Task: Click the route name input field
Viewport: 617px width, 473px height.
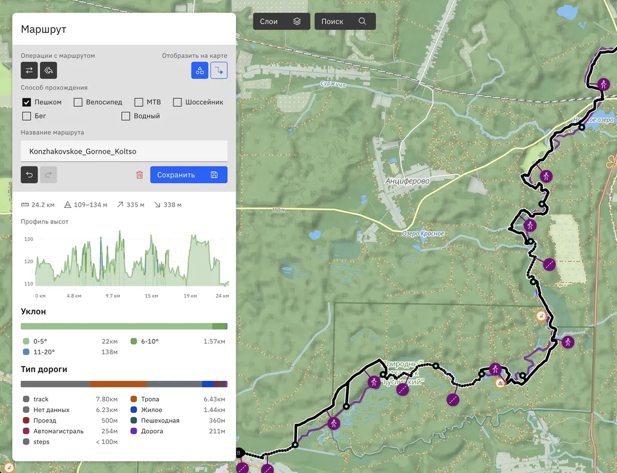Action: (124, 151)
